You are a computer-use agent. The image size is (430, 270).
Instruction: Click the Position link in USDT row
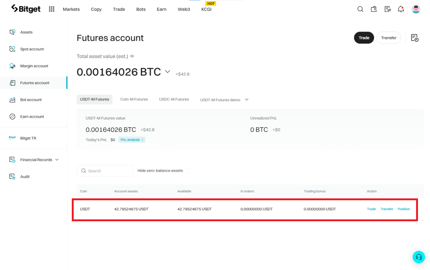(404, 209)
